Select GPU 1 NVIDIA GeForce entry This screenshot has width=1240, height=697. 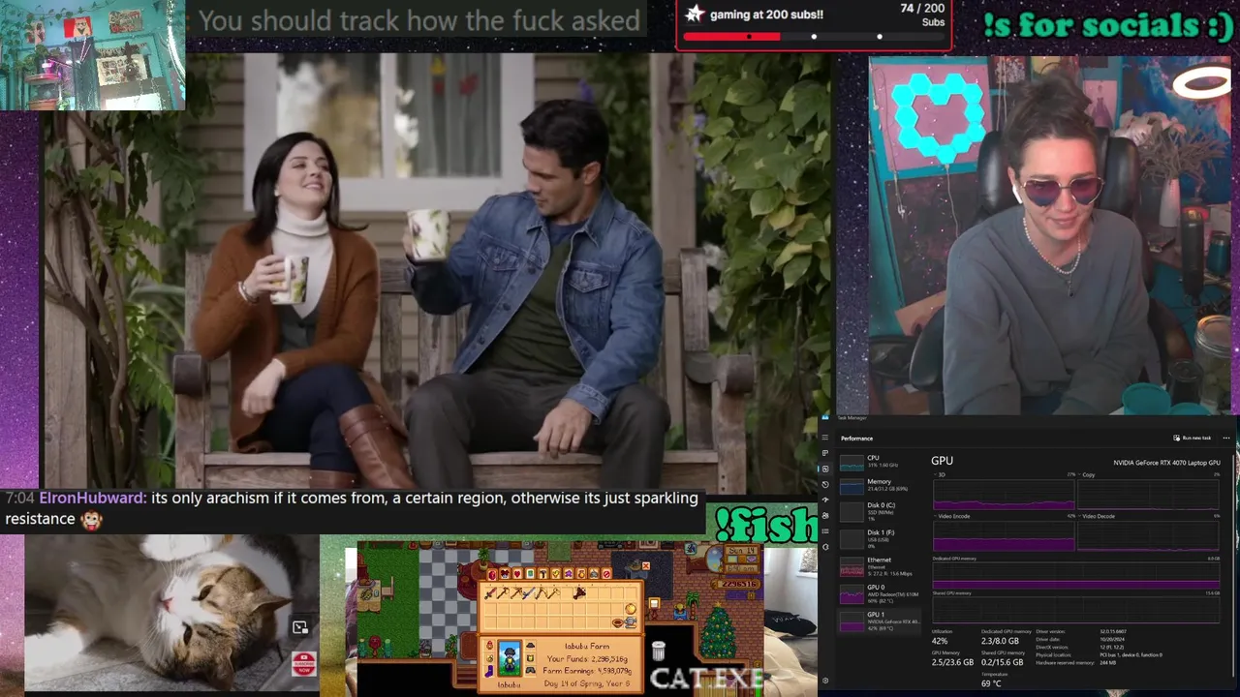(x=880, y=621)
